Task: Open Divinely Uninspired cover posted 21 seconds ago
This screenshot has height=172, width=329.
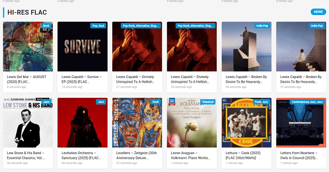Action: [137, 47]
